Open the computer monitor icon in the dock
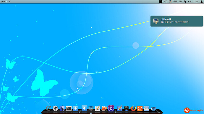The height and width of the screenshot is (114, 204). [91, 108]
